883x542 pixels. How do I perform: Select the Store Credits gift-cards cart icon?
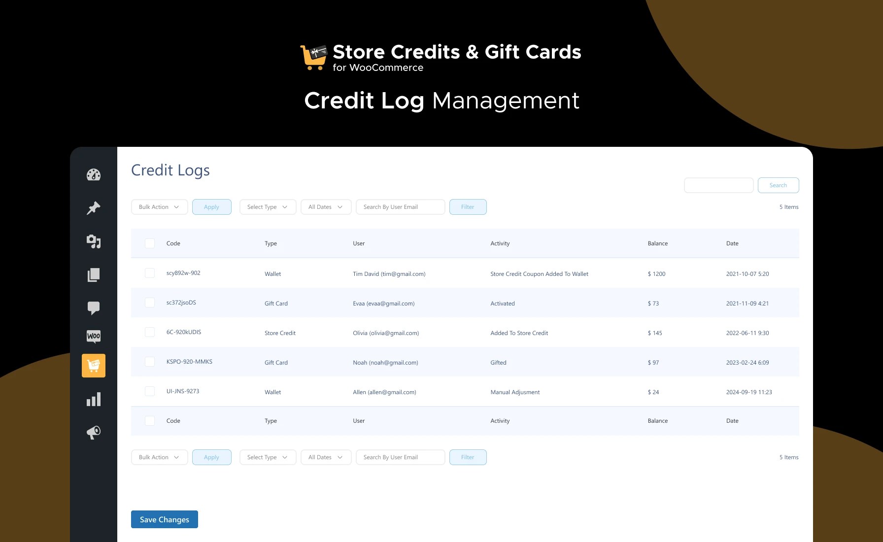94,365
